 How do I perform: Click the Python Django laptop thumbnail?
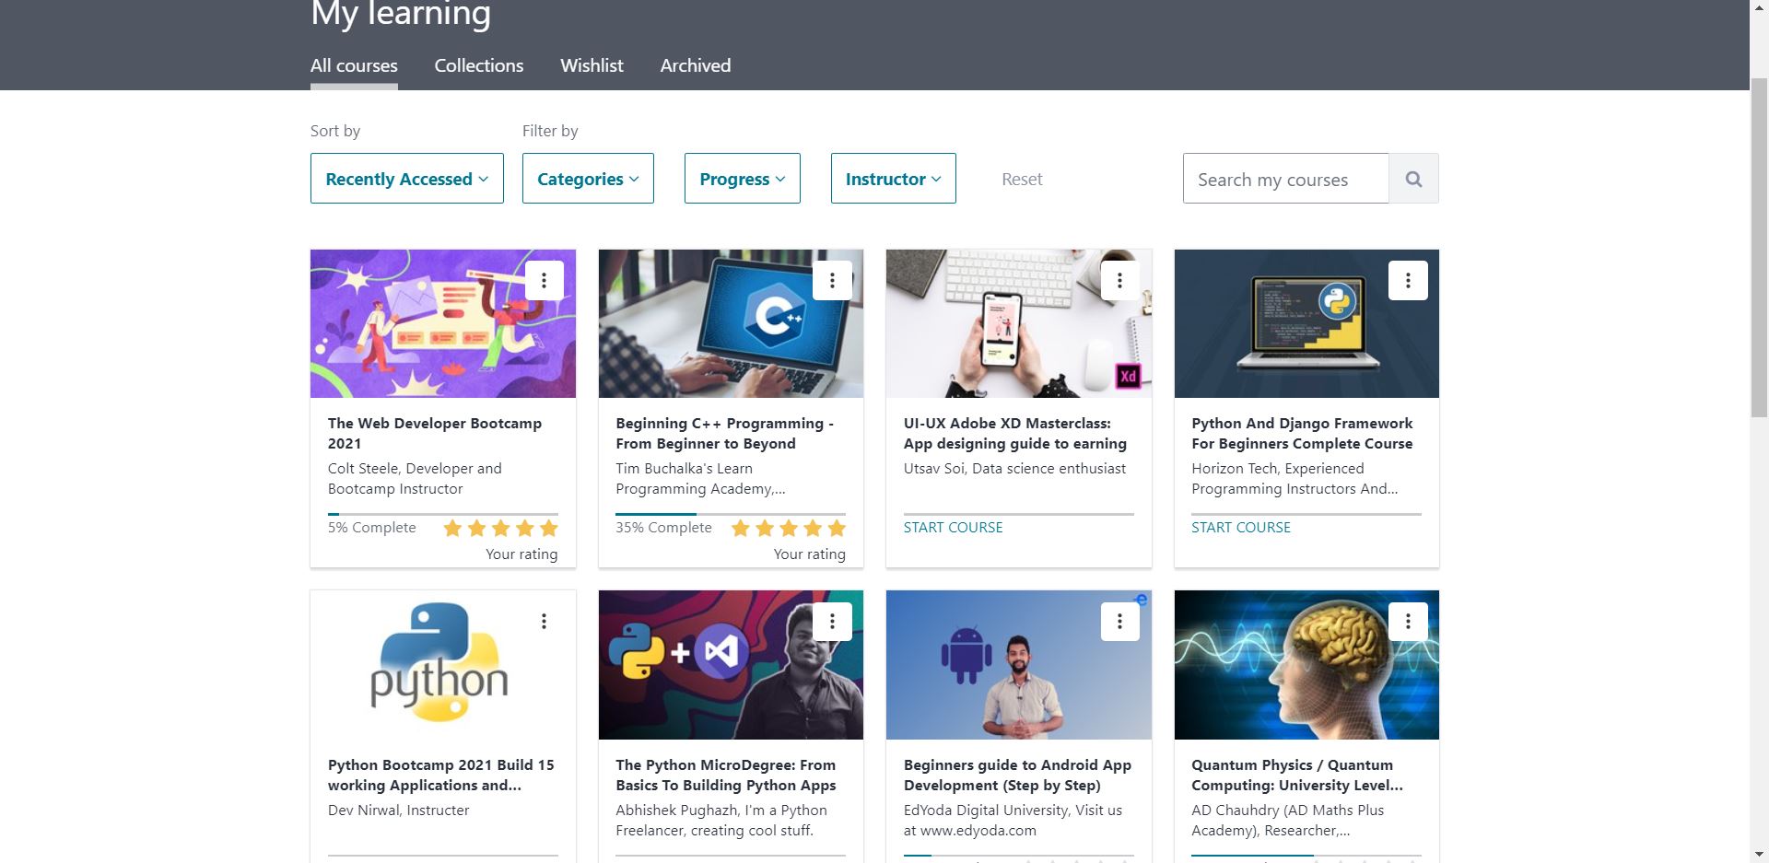(1306, 323)
